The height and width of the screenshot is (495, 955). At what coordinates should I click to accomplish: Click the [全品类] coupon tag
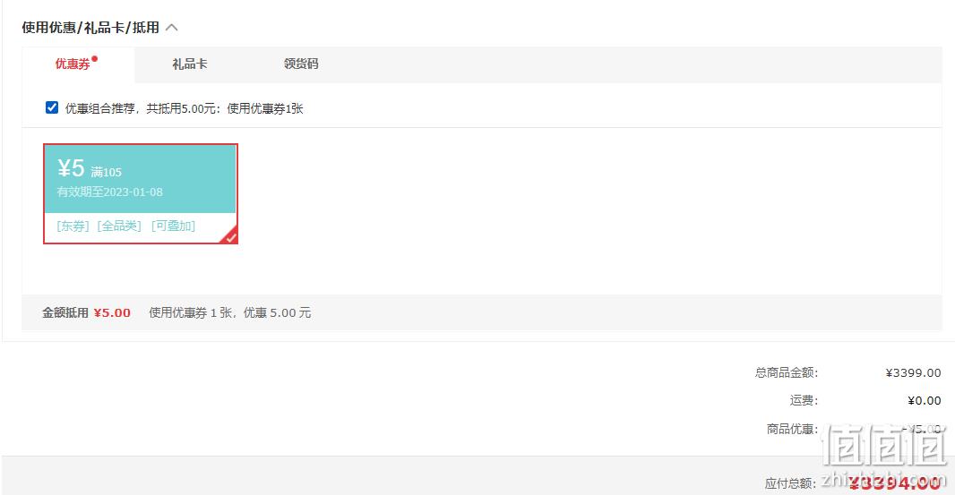click(119, 226)
